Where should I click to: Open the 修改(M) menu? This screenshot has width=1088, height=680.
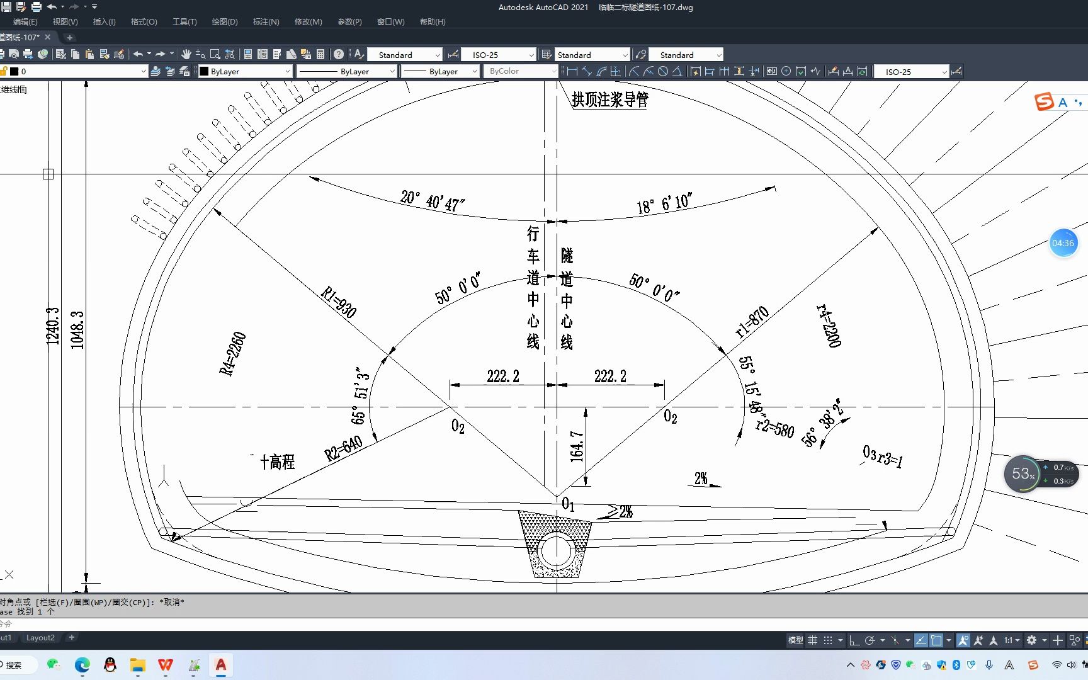coord(308,21)
